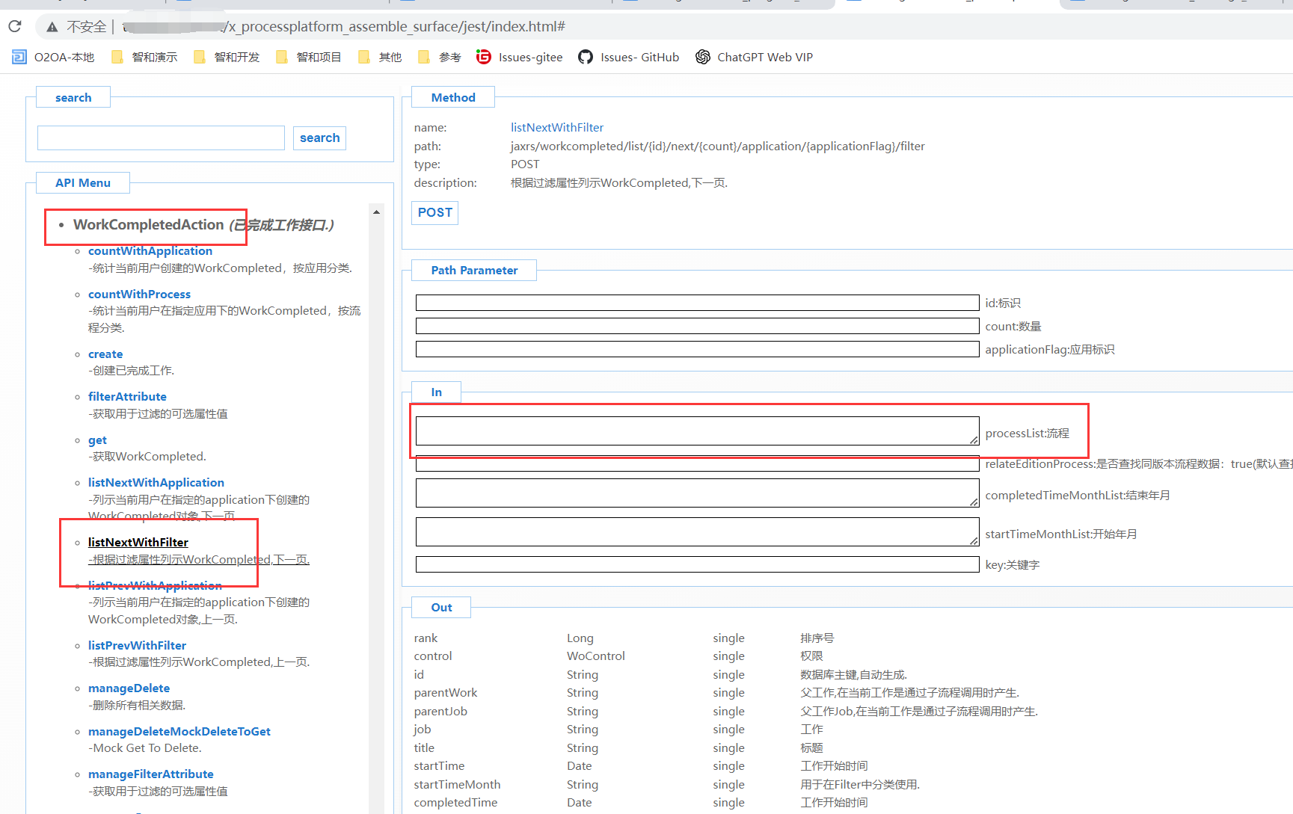
Task: Click the id path parameter field
Action: pos(697,303)
